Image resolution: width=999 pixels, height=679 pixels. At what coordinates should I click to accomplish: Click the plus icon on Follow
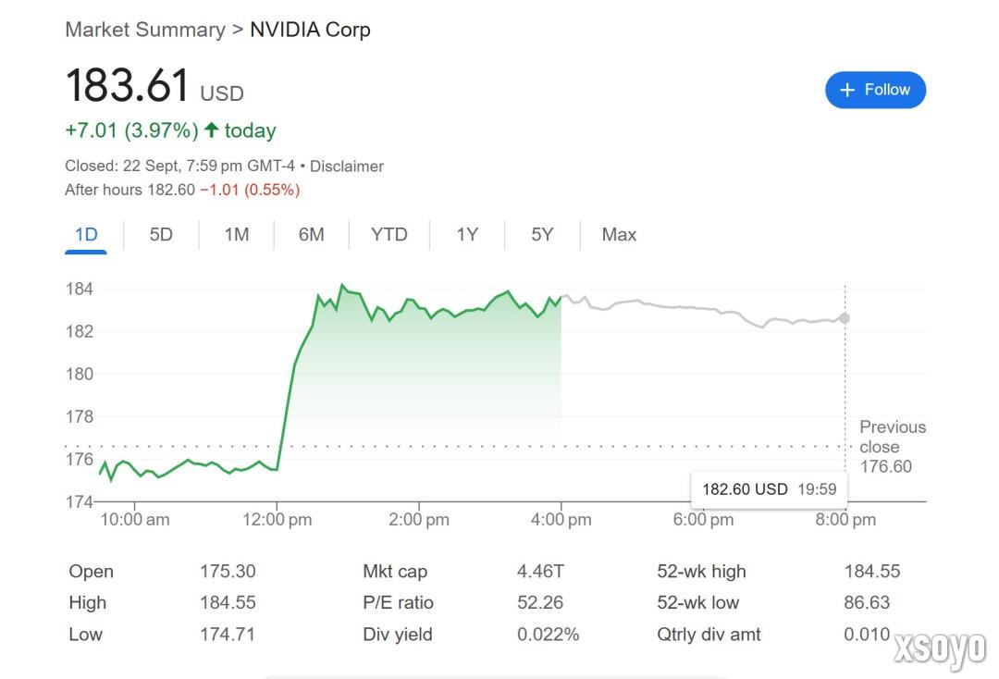(x=847, y=90)
